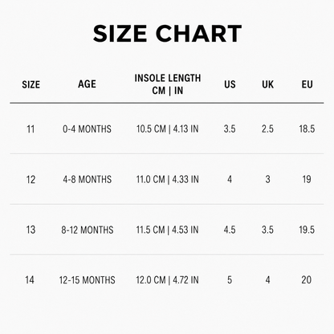Select the EU column header
The width and height of the screenshot is (334, 334).
307,84
